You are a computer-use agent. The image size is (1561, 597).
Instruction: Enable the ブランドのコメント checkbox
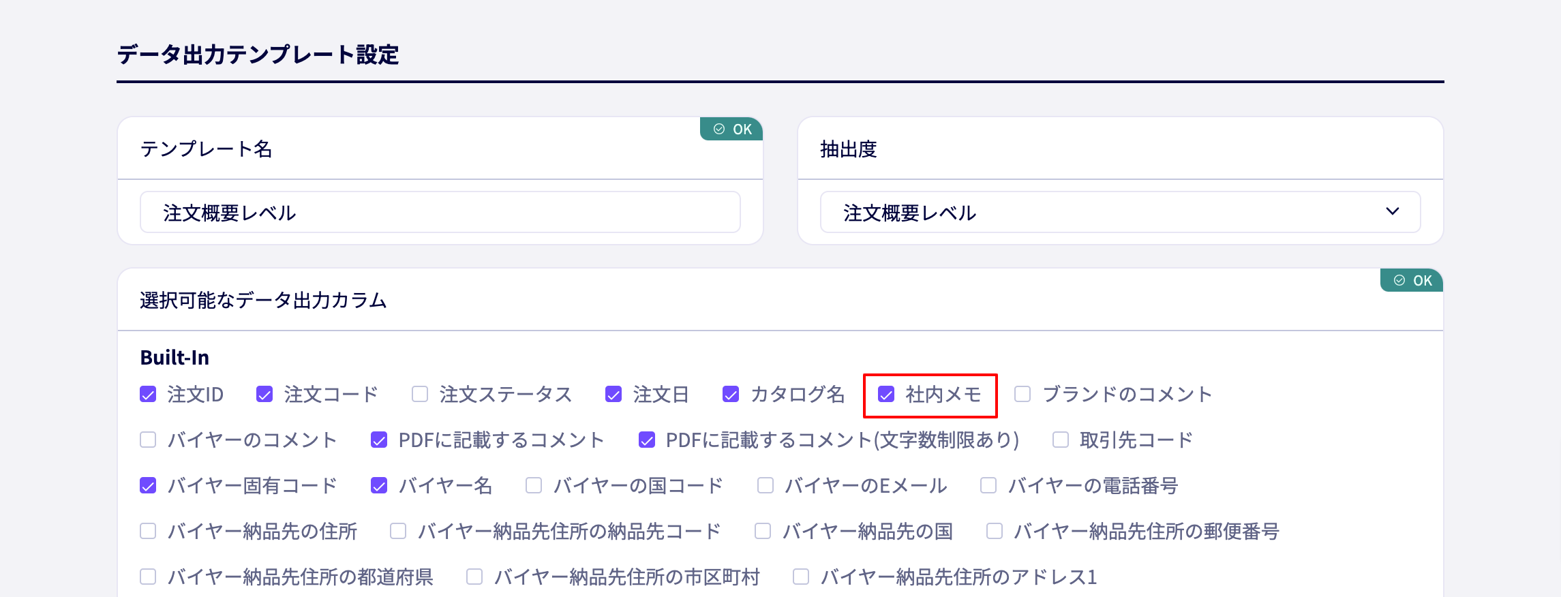[1022, 395]
